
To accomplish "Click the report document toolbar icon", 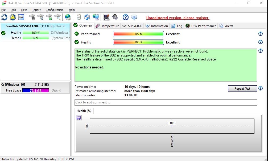I will [x=79, y=17].
